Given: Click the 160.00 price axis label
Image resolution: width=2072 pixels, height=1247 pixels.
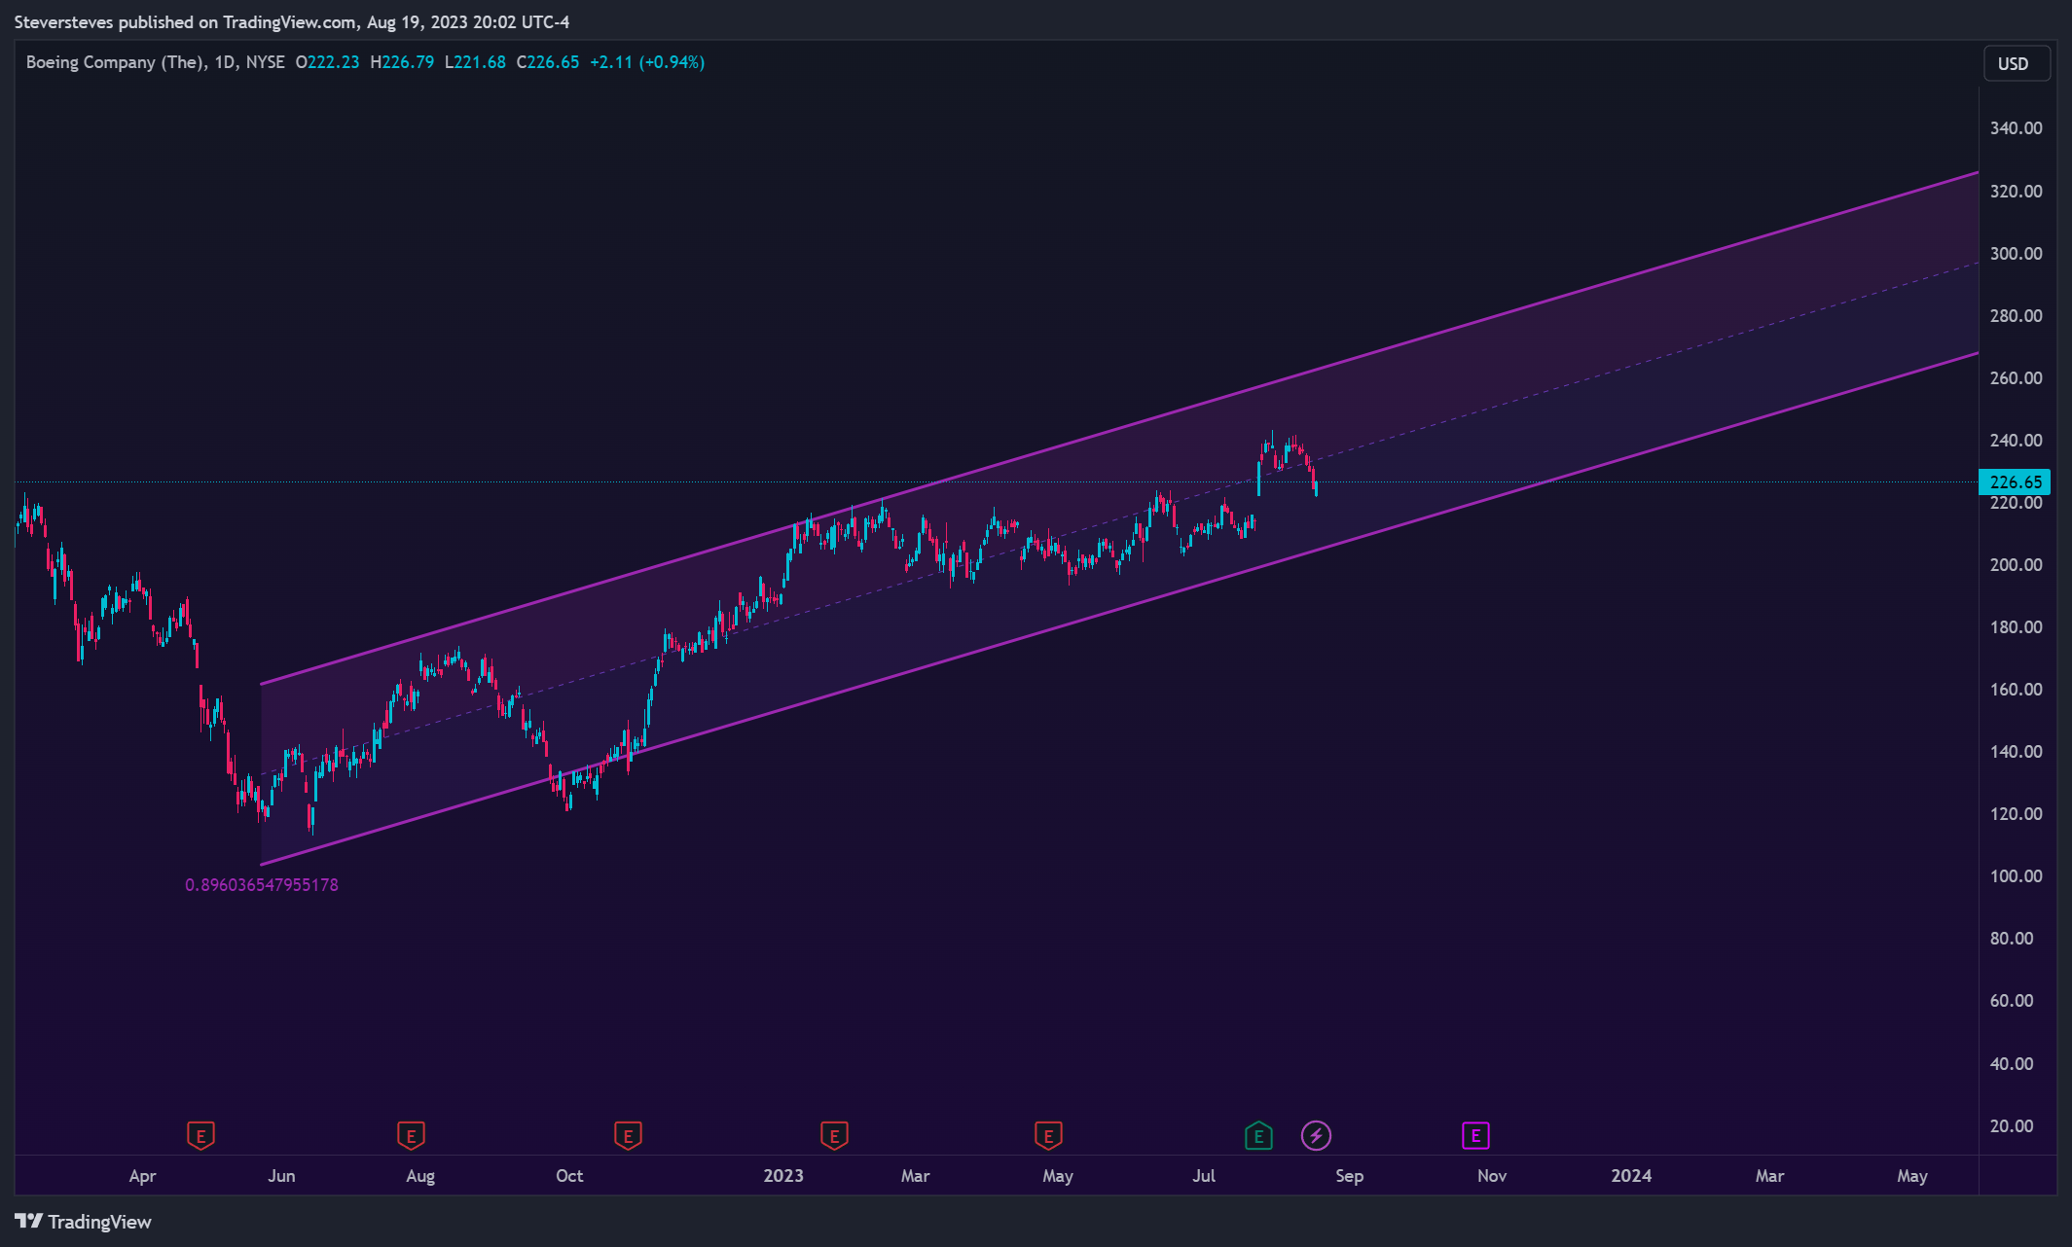Looking at the screenshot, I should (x=2016, y=690).
